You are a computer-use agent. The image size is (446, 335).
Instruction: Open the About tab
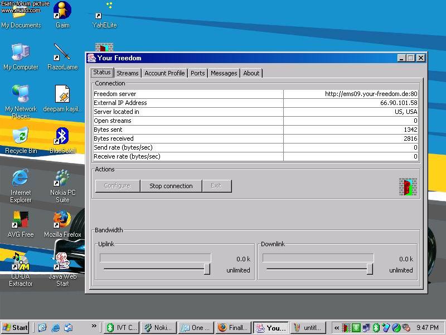point(251,73)
